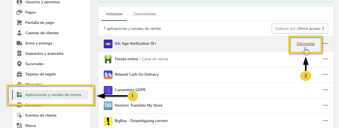Click the Consentmo GDPR app icon
Screen dimensions: 339x128
[108, 90]
